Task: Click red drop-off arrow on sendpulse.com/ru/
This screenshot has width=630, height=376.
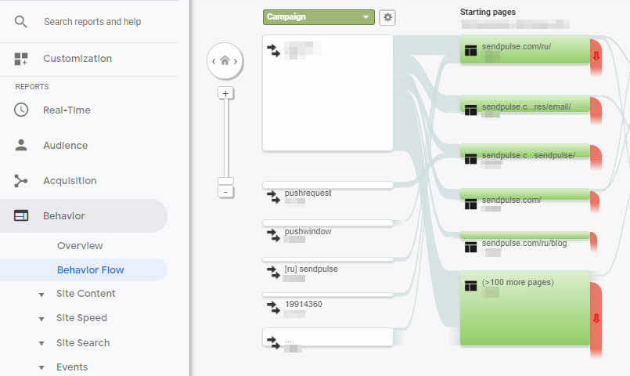Action: [x=596, y=56]
